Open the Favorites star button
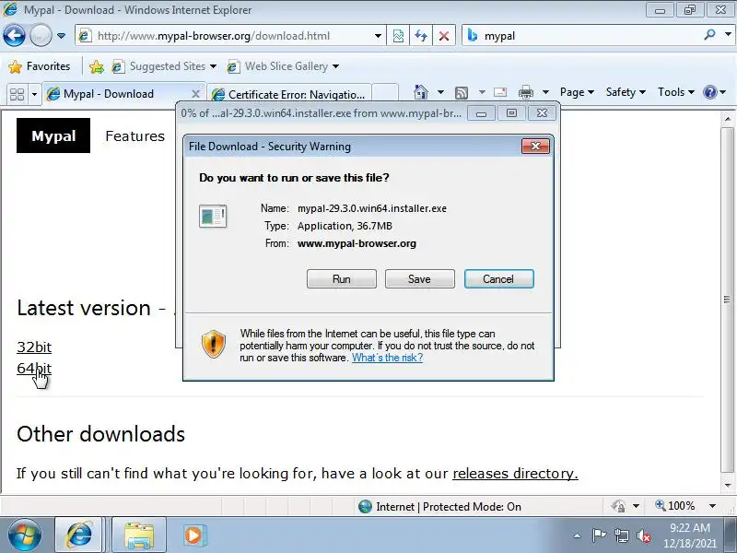The width and height of the screenshot is (737, 553). (40, 66)
